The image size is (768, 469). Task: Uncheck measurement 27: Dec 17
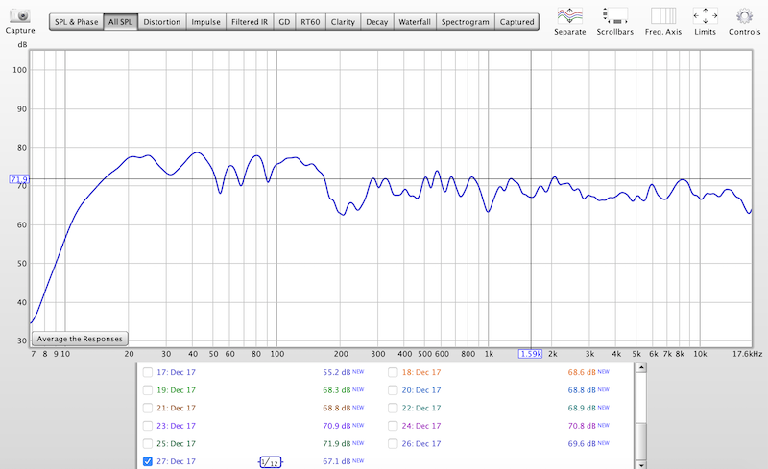[x=148, y=461]
